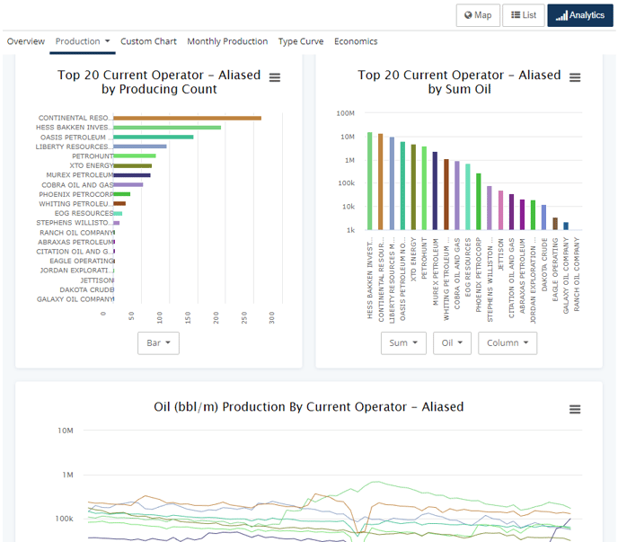Click the LIBERTY RESOURCES column in Sum Oil chart

pos(392,183)
